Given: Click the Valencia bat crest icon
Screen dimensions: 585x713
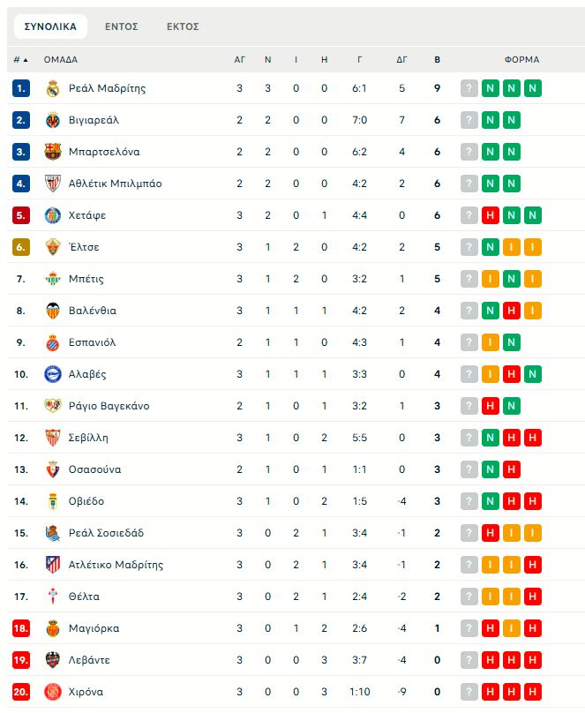Looking at the screenshot, I should coord(53,311).
